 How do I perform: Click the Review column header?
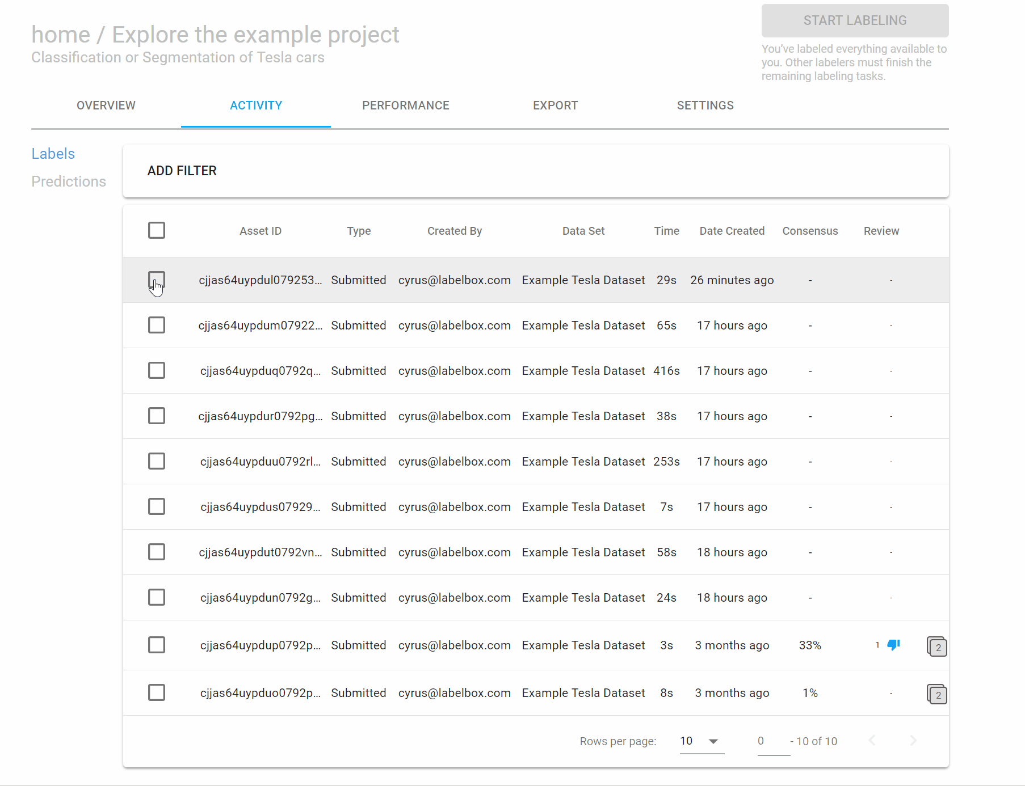(881, 231)
